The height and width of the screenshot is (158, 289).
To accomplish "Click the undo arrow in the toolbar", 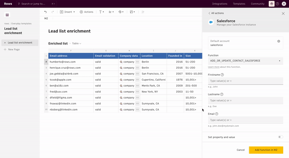I will (x=46, y=12).
